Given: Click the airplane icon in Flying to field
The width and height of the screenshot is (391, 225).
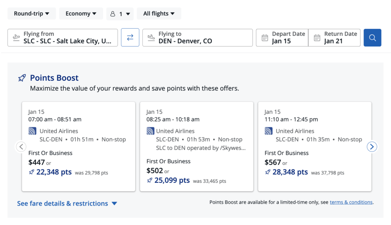Looking at the screenshot, I should tap(150, 37).
